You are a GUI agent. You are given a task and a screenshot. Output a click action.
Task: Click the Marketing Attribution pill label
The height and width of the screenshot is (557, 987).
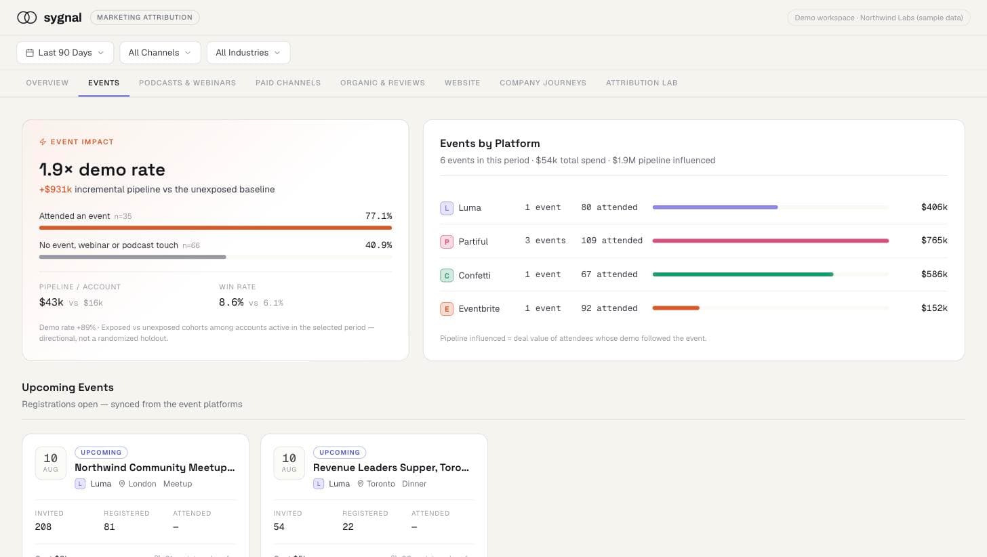[145, 18]
